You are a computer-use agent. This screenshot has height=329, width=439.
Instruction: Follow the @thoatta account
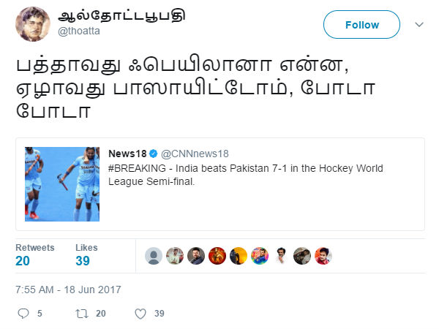tap(361, 25)
